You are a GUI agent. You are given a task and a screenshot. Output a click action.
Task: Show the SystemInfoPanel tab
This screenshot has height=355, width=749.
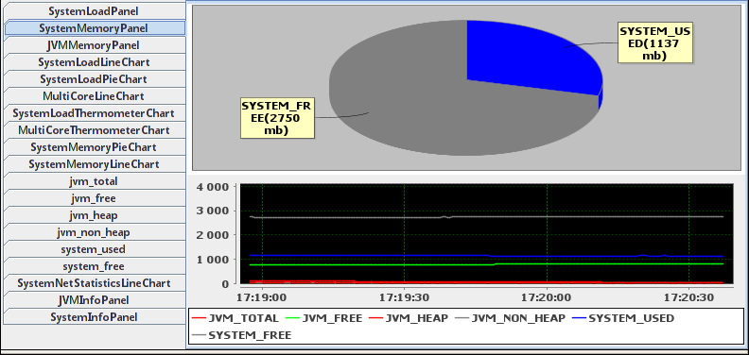coord(95,317)
